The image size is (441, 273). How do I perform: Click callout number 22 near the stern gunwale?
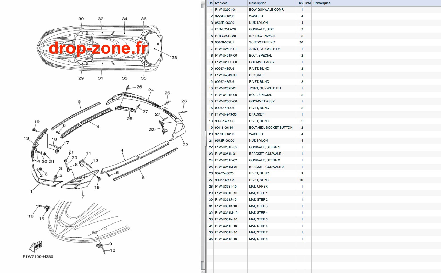185,145
